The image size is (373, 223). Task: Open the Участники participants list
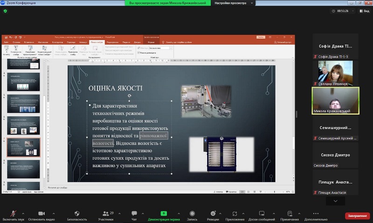[x=105, y=213]
